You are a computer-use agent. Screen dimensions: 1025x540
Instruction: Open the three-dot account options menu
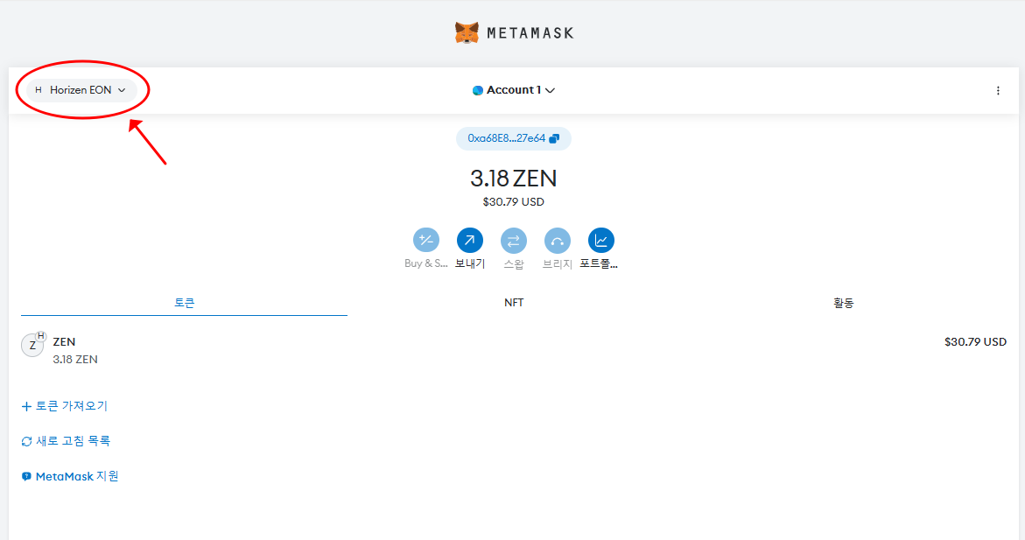(998, 90)
